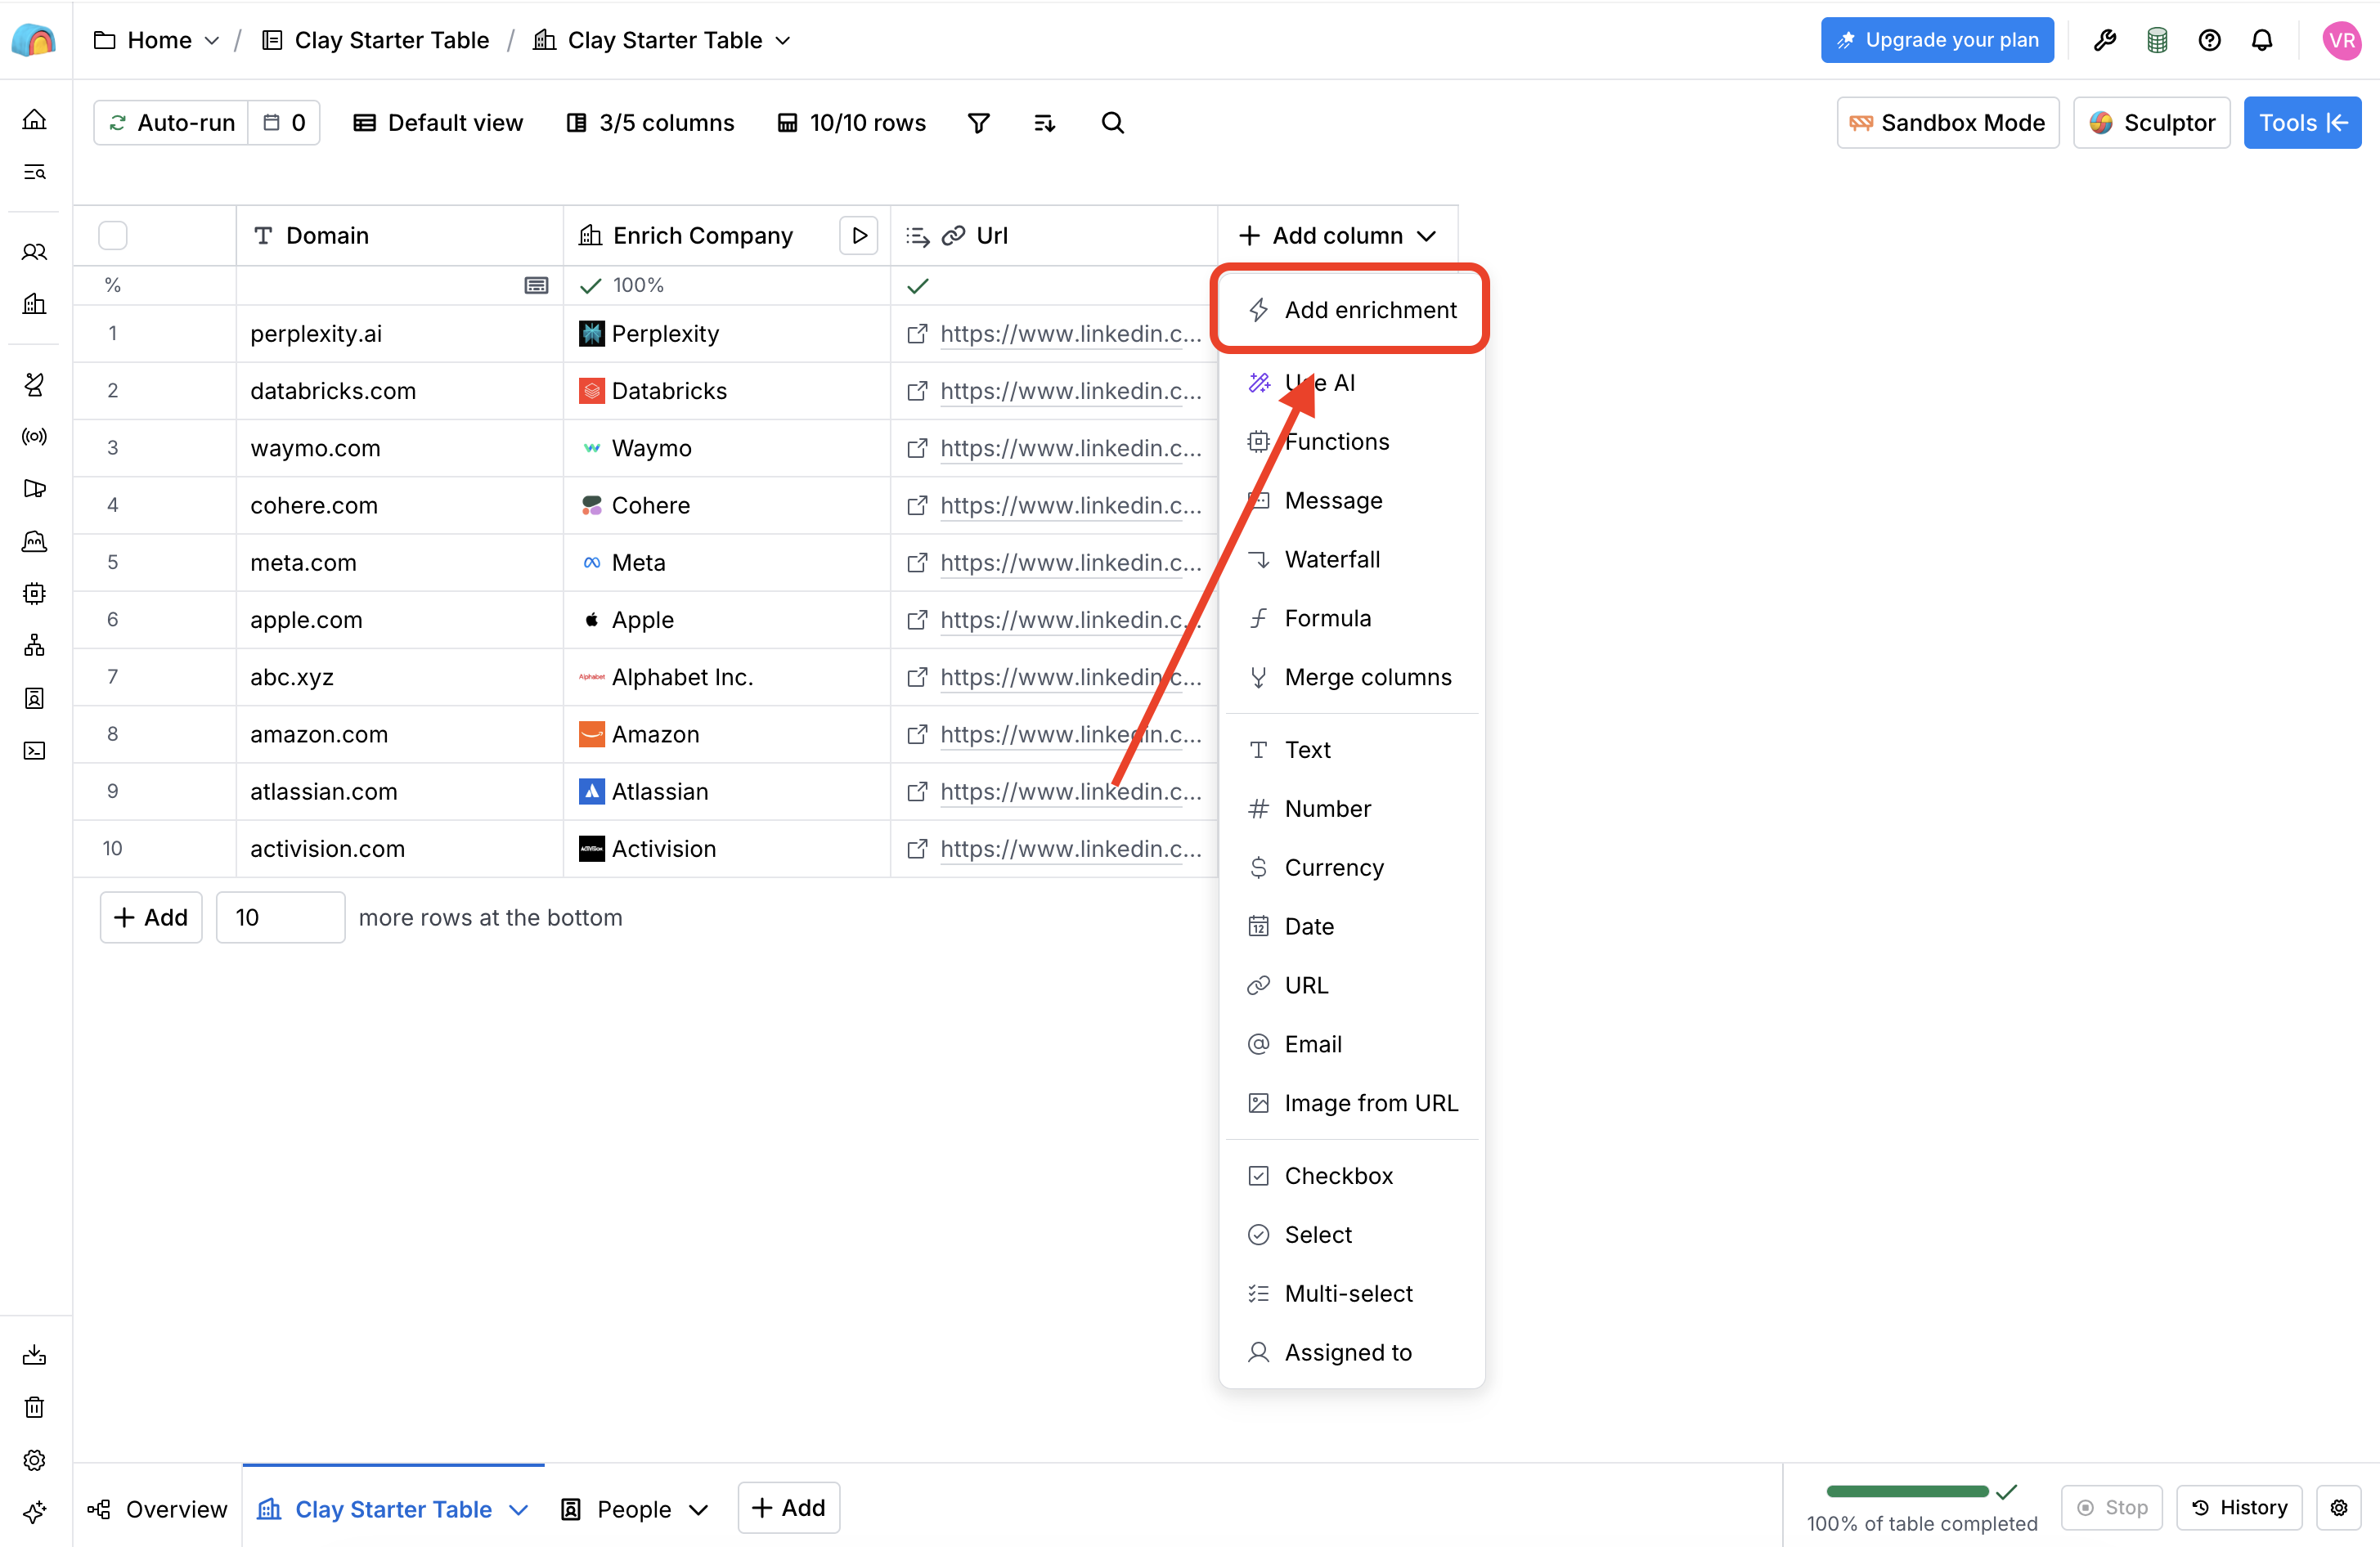Choose Waterfall from the column menu
Screen dimensions: 2380x1547
click(x=1351, y=559)
